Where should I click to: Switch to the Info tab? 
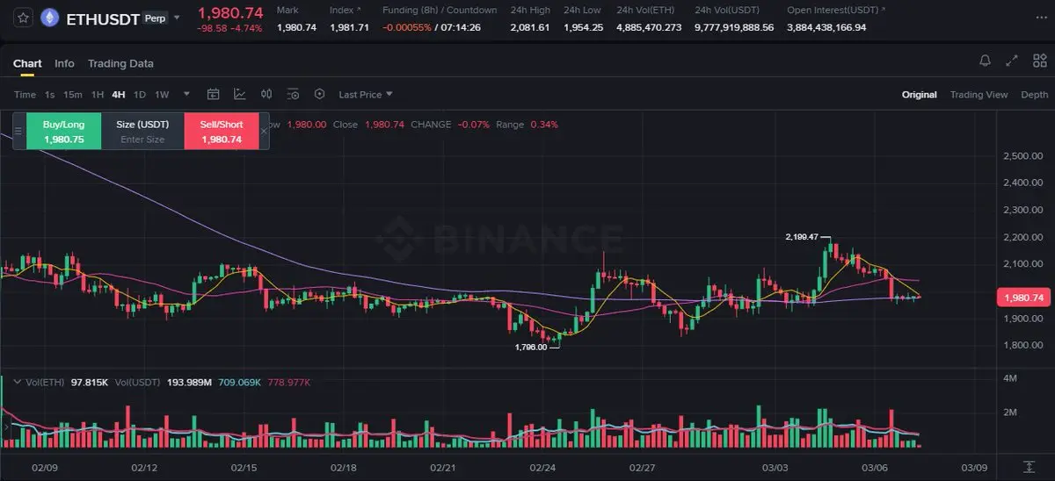tap(64, 63)
